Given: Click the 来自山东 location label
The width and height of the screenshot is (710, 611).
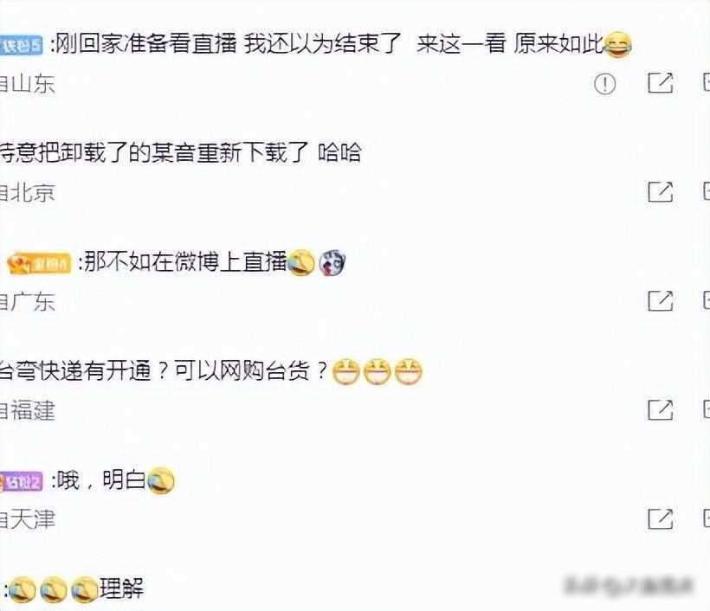Looking at the screenshot, I should [x=27, y=84].
